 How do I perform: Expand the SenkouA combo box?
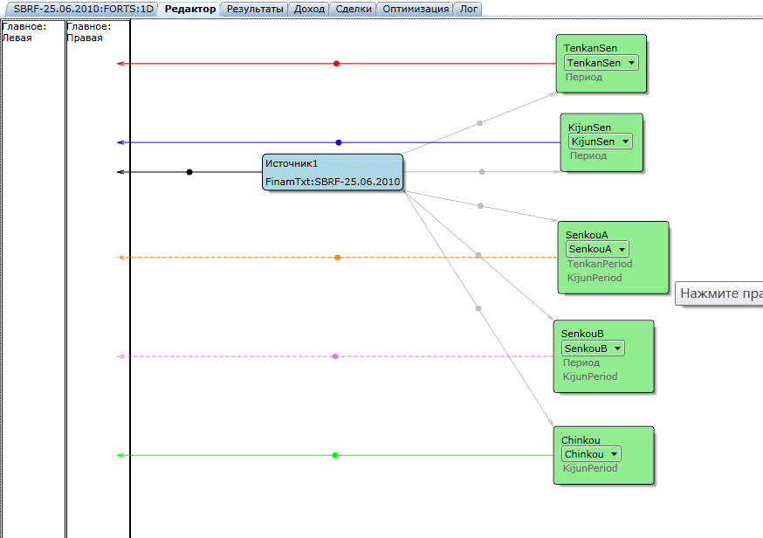[x=597, y=249]
